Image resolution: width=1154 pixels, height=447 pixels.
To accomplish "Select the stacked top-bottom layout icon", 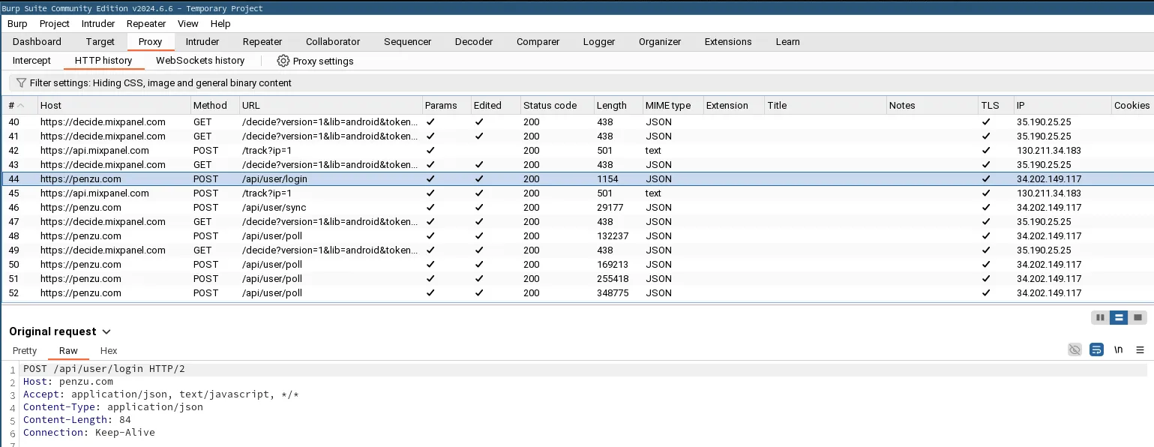I will pos(1119,317).
